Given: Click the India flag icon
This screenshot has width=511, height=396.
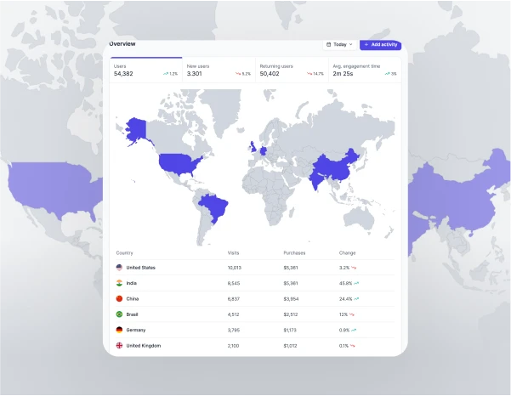Looking at the screenshot, I should 119,283.
